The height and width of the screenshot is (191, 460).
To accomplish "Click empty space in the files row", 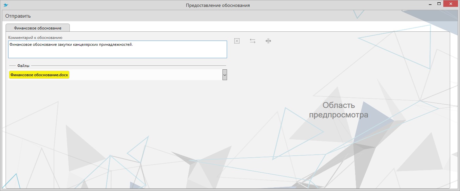I will tap(144, 75).
